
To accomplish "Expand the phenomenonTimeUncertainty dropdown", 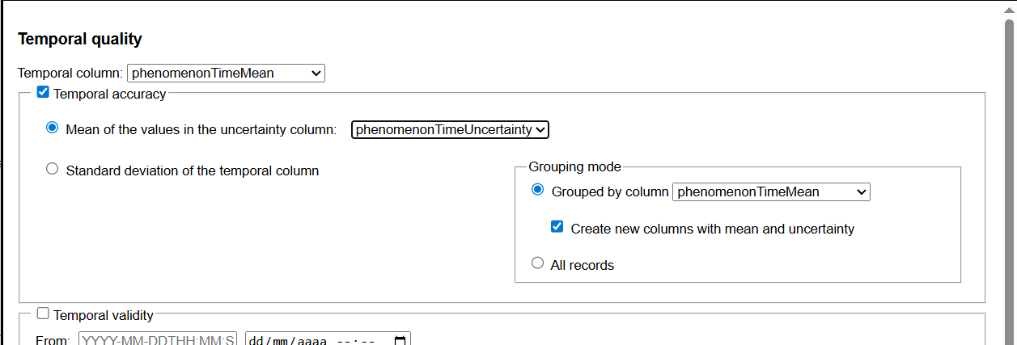I will coord(450,129).
